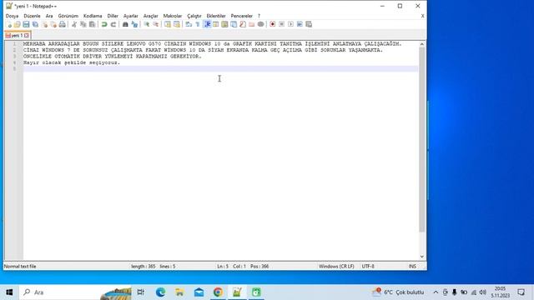Click the Paste toolbar icon
Image resolution: width=534 pixels, height=300 pixels.
pyautogui.click(x=93, y=24)
